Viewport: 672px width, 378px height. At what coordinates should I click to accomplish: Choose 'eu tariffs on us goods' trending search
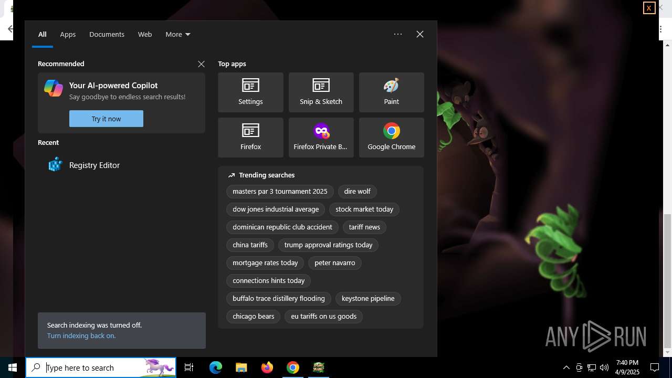coord(324,316)
